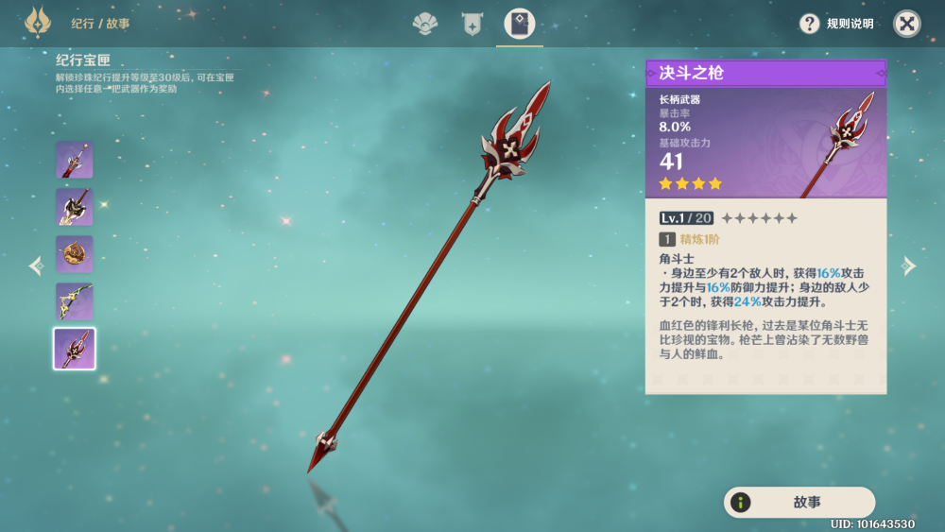Click the 精炼1阶 refinement rank label
The image size is (945, 532).
699,239
